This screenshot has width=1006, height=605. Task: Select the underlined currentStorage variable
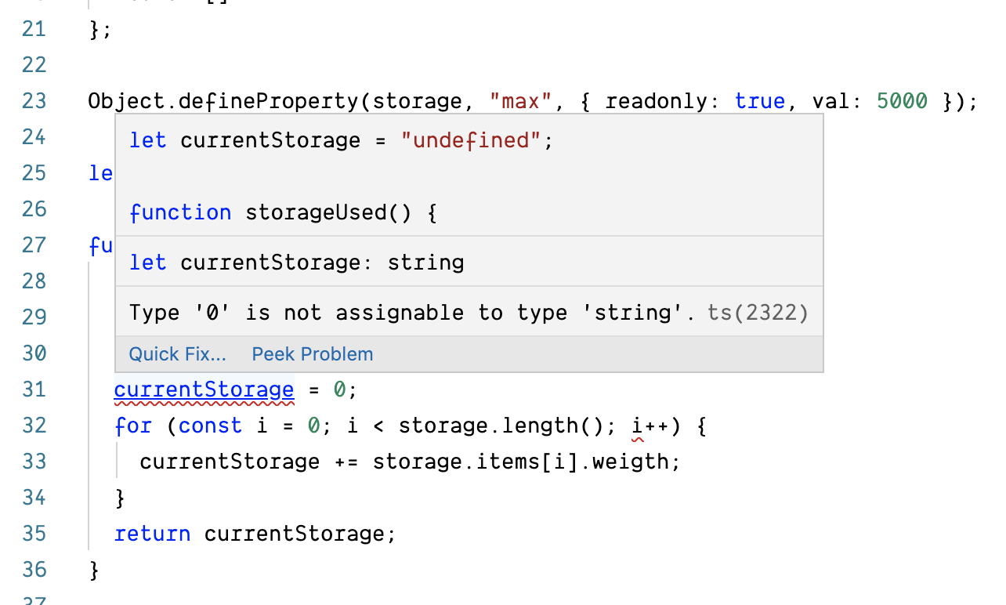(204, 389)
